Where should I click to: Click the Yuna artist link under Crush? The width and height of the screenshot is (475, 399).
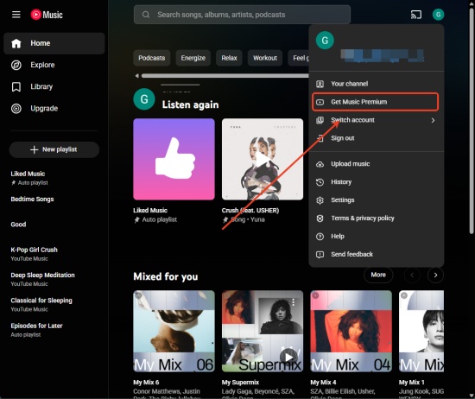tap(257, 219)
